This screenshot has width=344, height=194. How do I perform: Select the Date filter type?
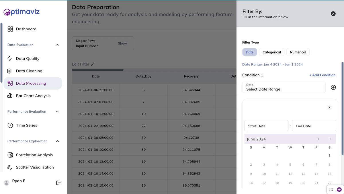[249, 52]
